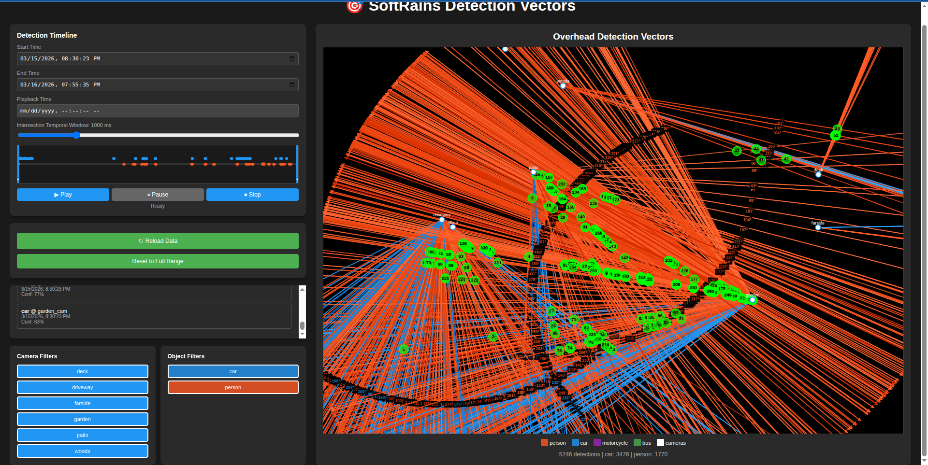
Task: Click intersection marker 177 on the map
Action: click(x=694, y=279)
